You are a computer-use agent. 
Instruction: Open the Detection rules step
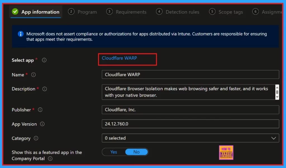tap(178, 12)
